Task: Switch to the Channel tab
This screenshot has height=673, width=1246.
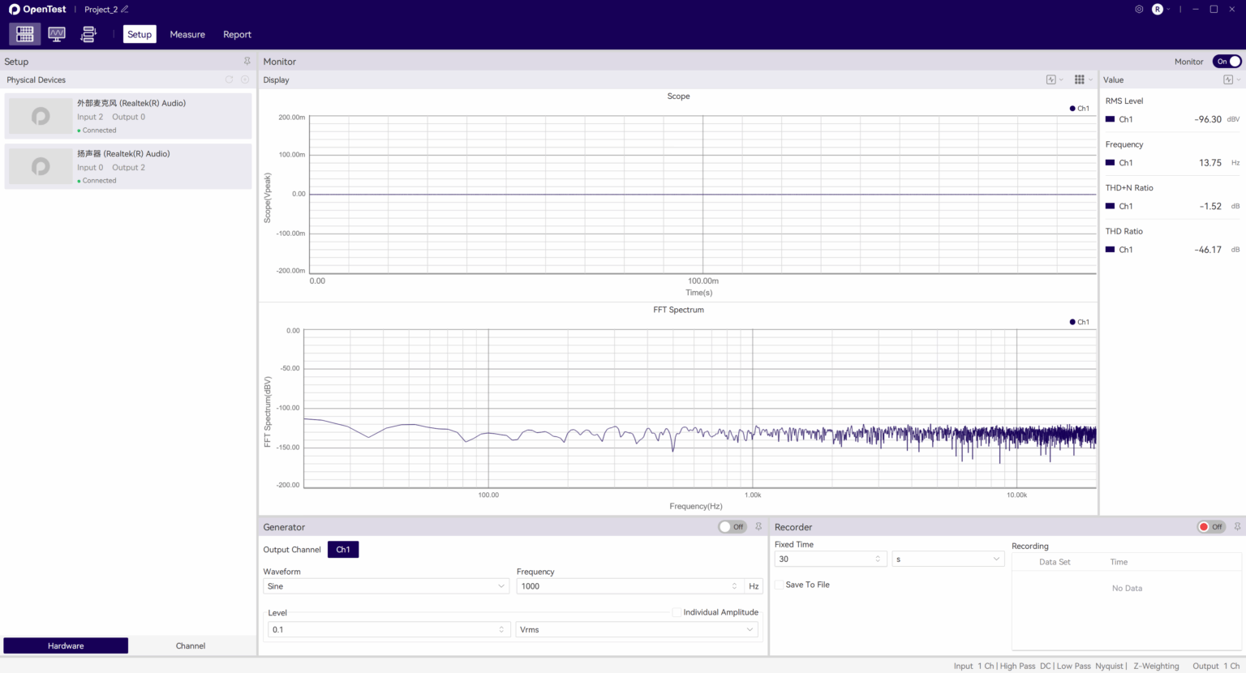Action: coord(190,645)
